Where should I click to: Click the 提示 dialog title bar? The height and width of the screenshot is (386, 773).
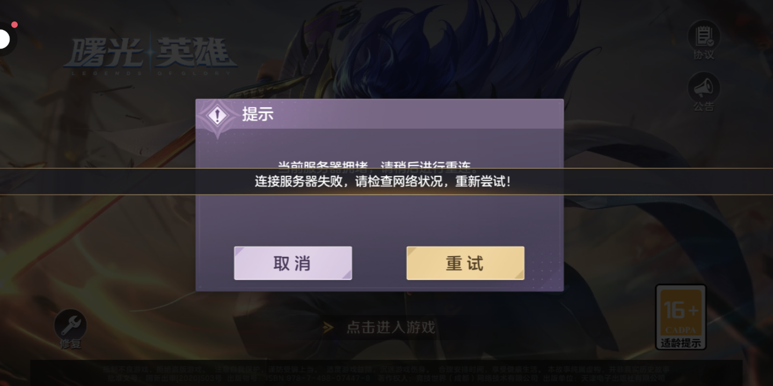coord(380,114)
